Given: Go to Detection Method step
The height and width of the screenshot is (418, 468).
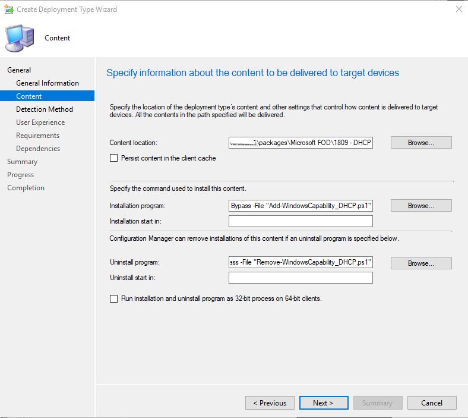Looking at the screenshot, I should click(x=45, y=109).
